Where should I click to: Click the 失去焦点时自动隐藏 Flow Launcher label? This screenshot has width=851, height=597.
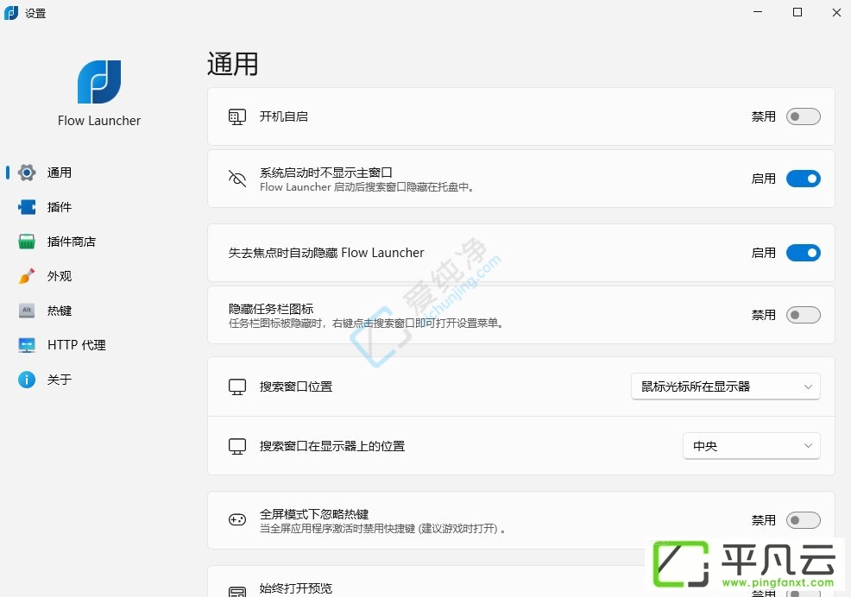pyautogui.click(x=326, y=253)
